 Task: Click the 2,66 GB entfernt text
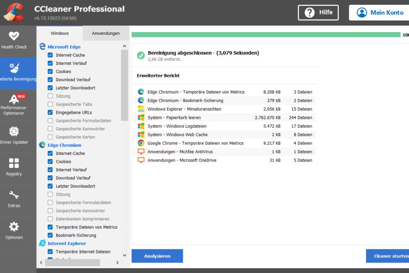(x=164, y=59)
